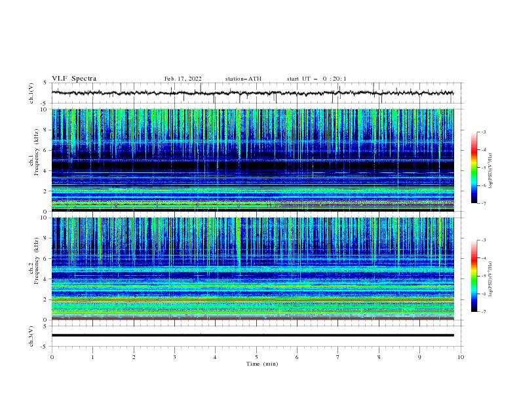
Task: Click the "start UT = 0:20:1" header text
Action: [317, 79]
